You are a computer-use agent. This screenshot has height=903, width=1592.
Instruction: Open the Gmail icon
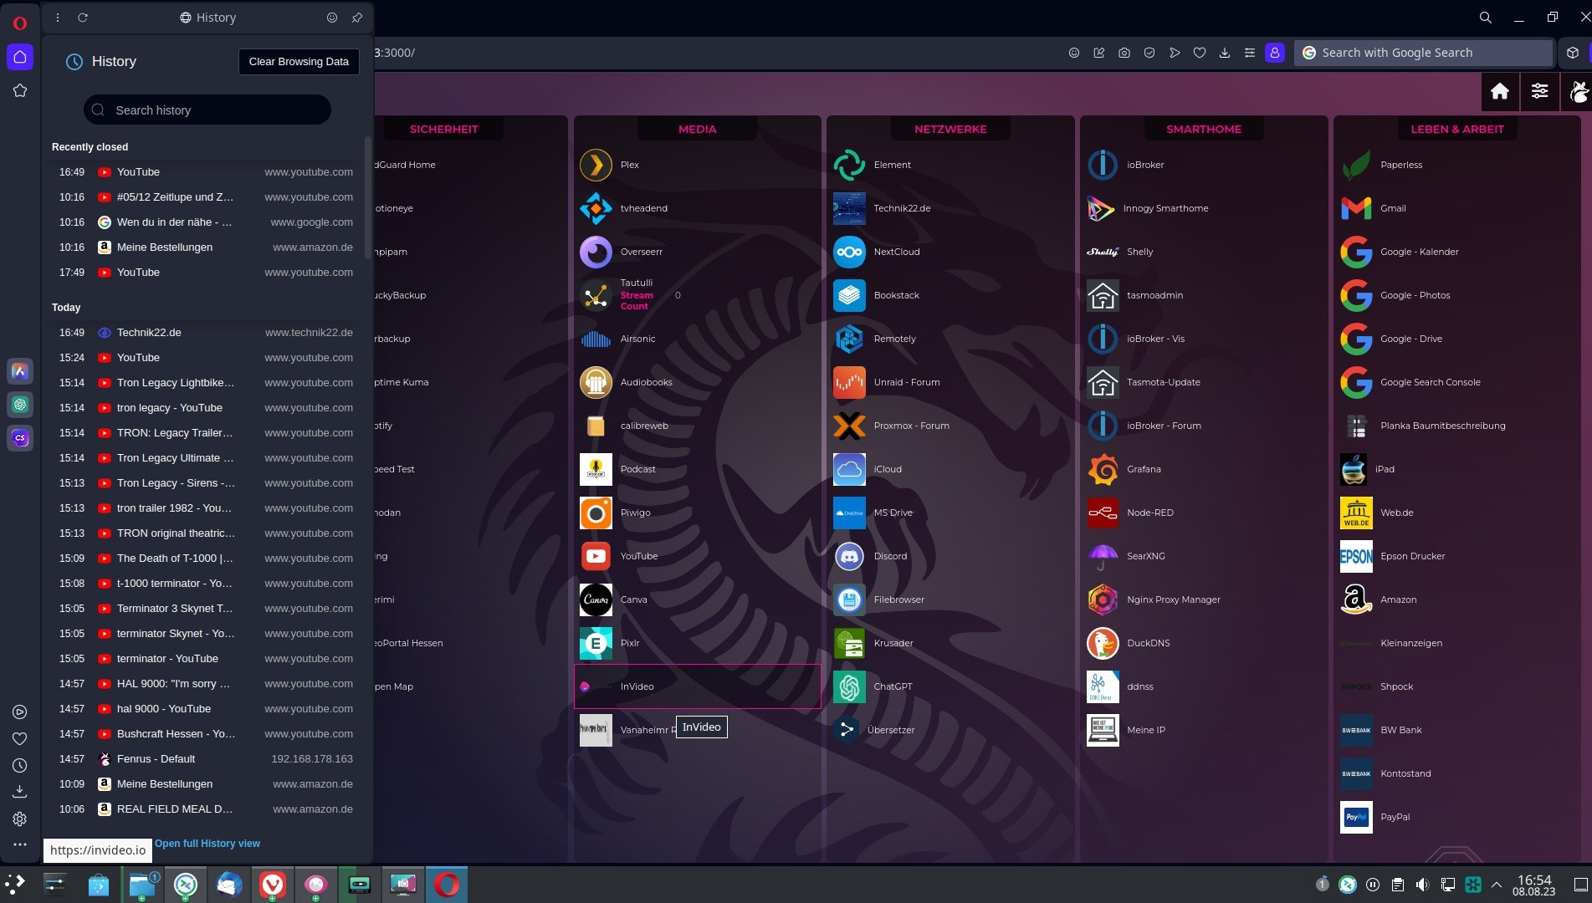[1356, 208]
